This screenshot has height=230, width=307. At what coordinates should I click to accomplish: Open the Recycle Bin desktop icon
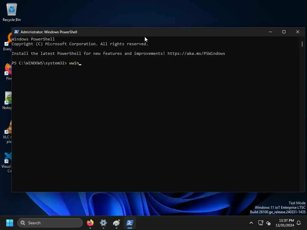point(12,12)
